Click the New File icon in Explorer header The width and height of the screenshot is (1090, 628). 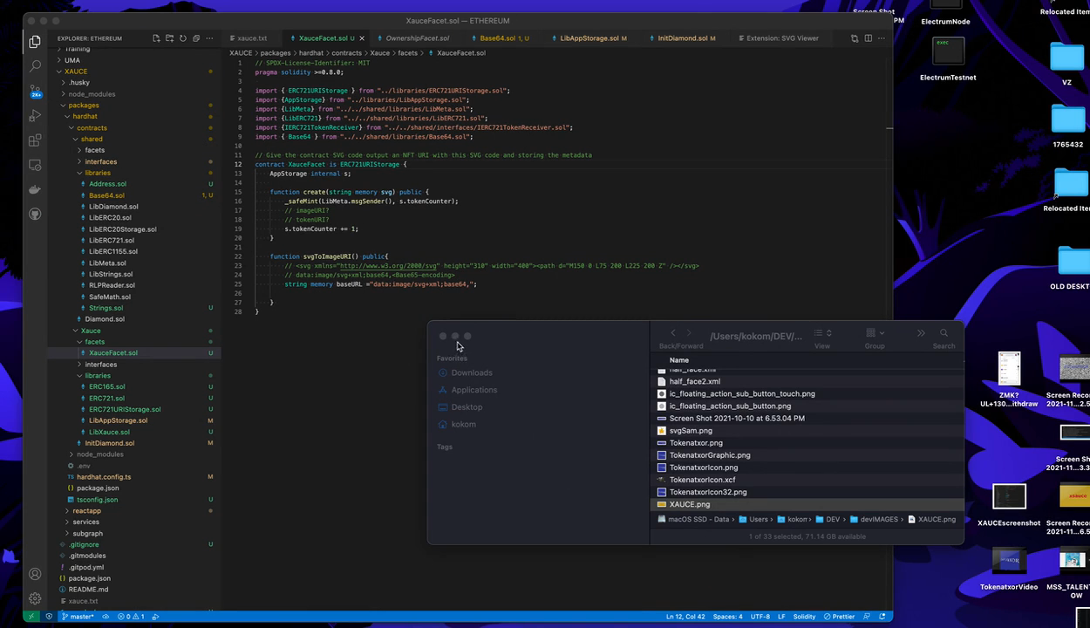click(x=156, y=38)
